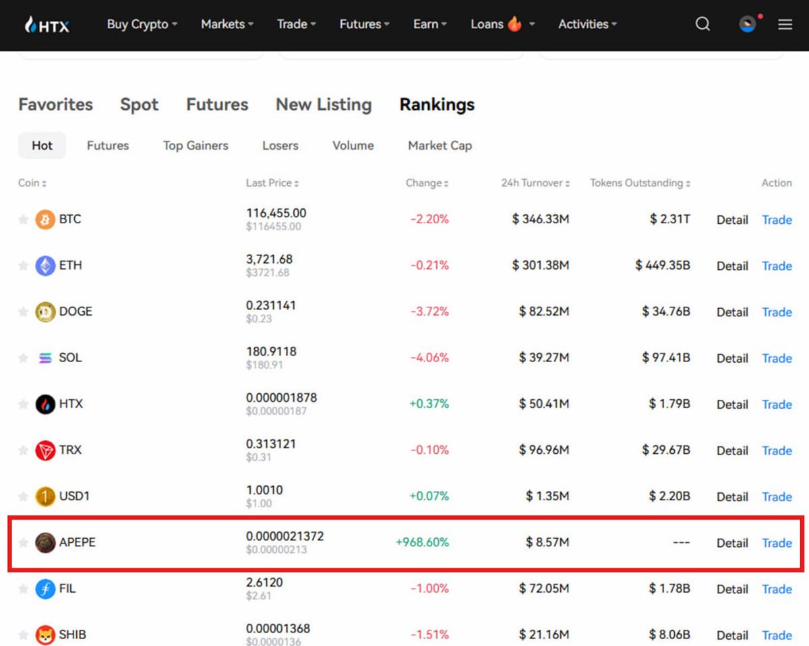
Task: Expand the Loans dropdown menu
Action: tap(503, 24)
